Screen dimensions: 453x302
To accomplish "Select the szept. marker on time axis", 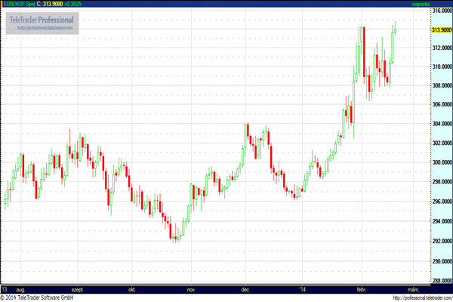I will 77,289.
